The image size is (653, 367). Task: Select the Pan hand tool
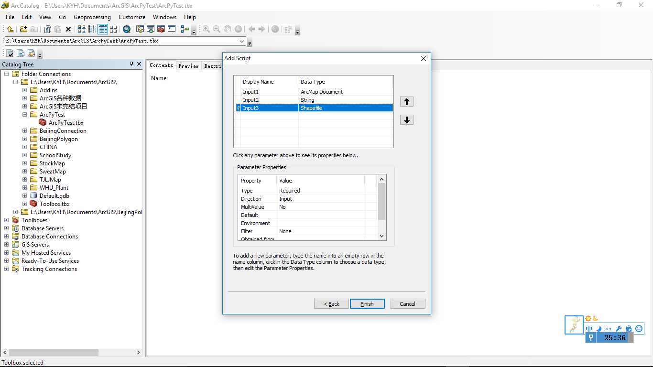[228, 29]
